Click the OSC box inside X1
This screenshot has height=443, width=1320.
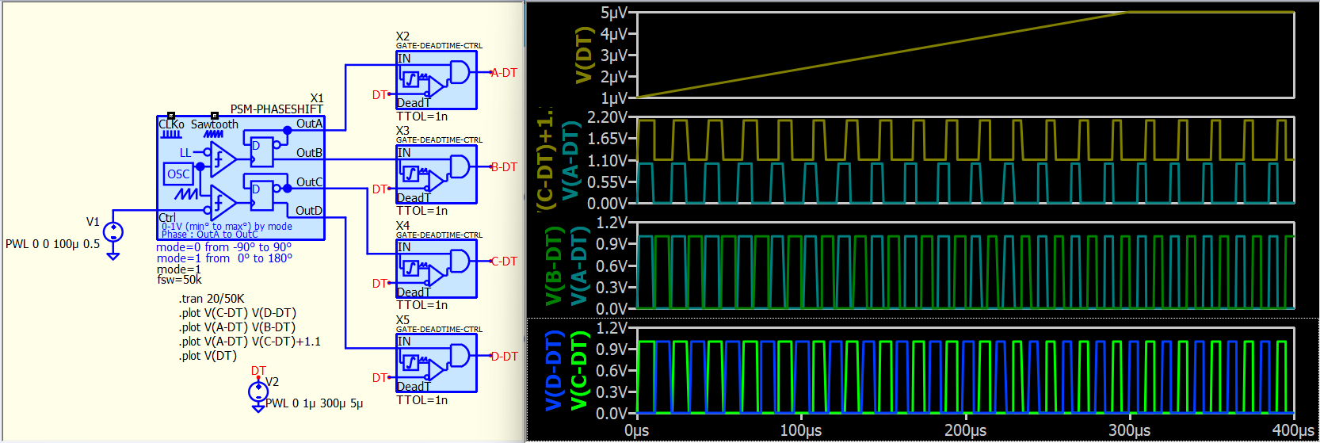tap(178, 174)
